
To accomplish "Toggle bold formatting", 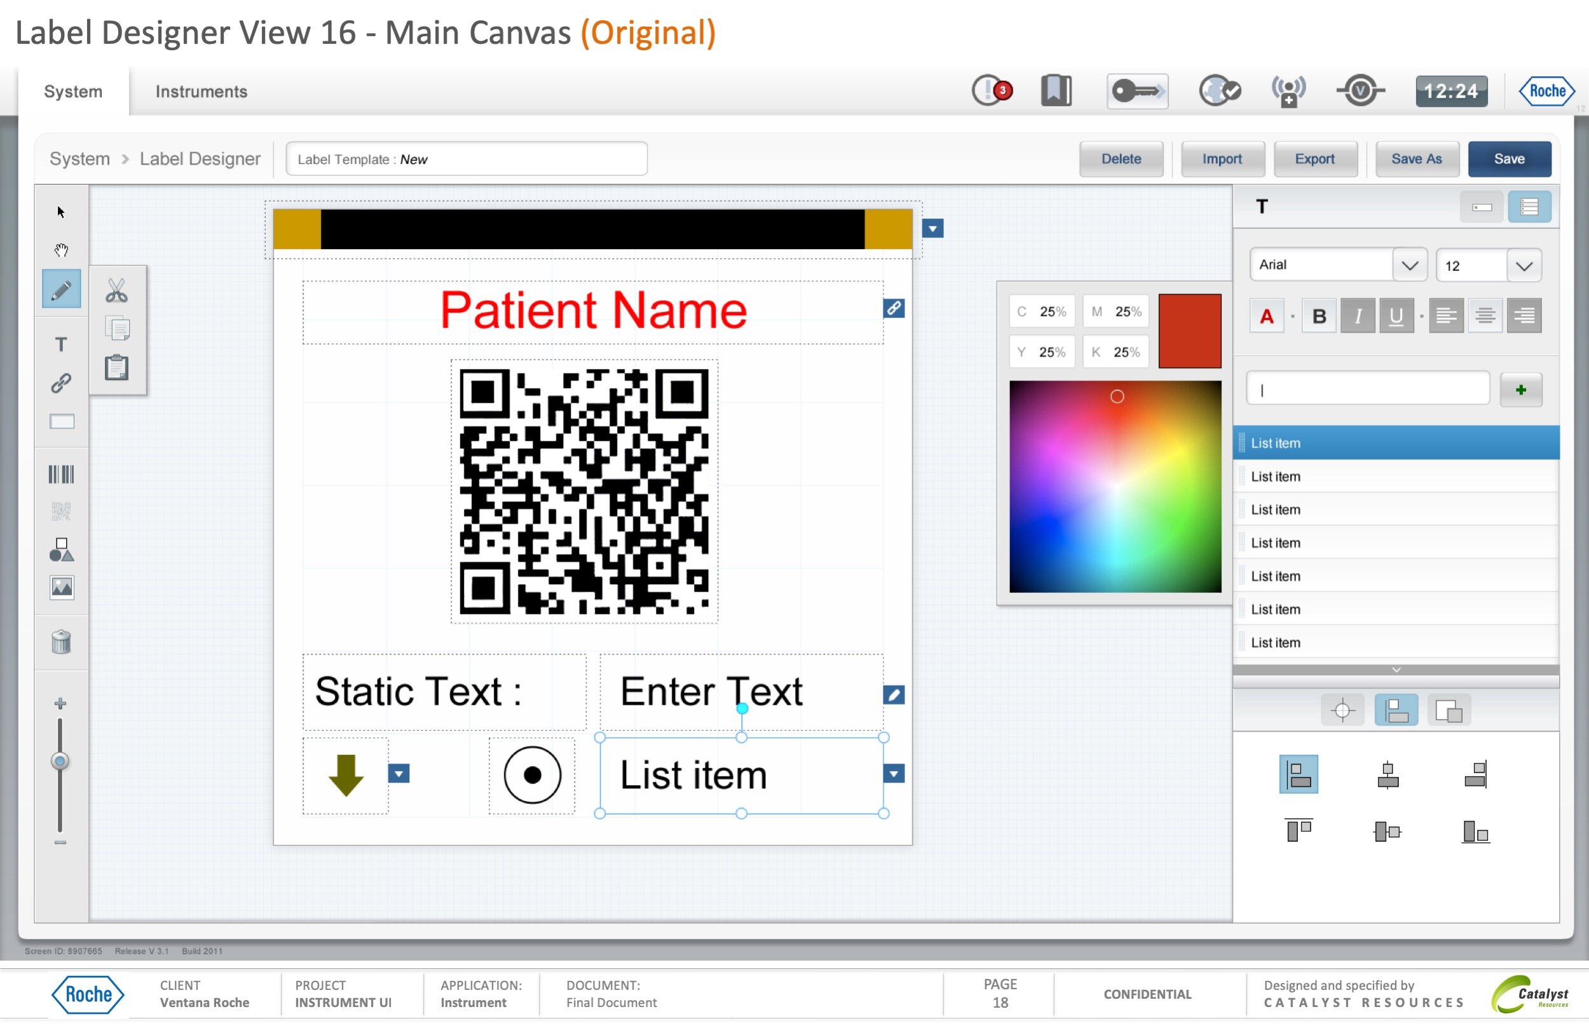I will click(x=1320, y=316).
